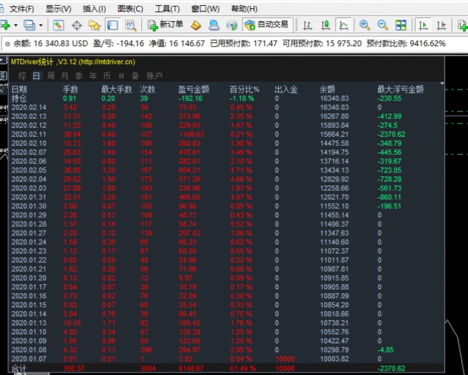
Task: Open the 帮助(H) menu
Action: coord(244,9)
